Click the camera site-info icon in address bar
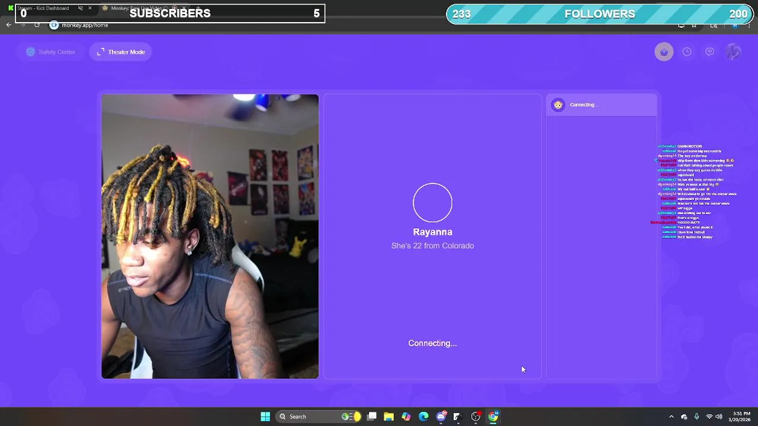The width and height of the screenshot is (758, 426). point(54,25)
